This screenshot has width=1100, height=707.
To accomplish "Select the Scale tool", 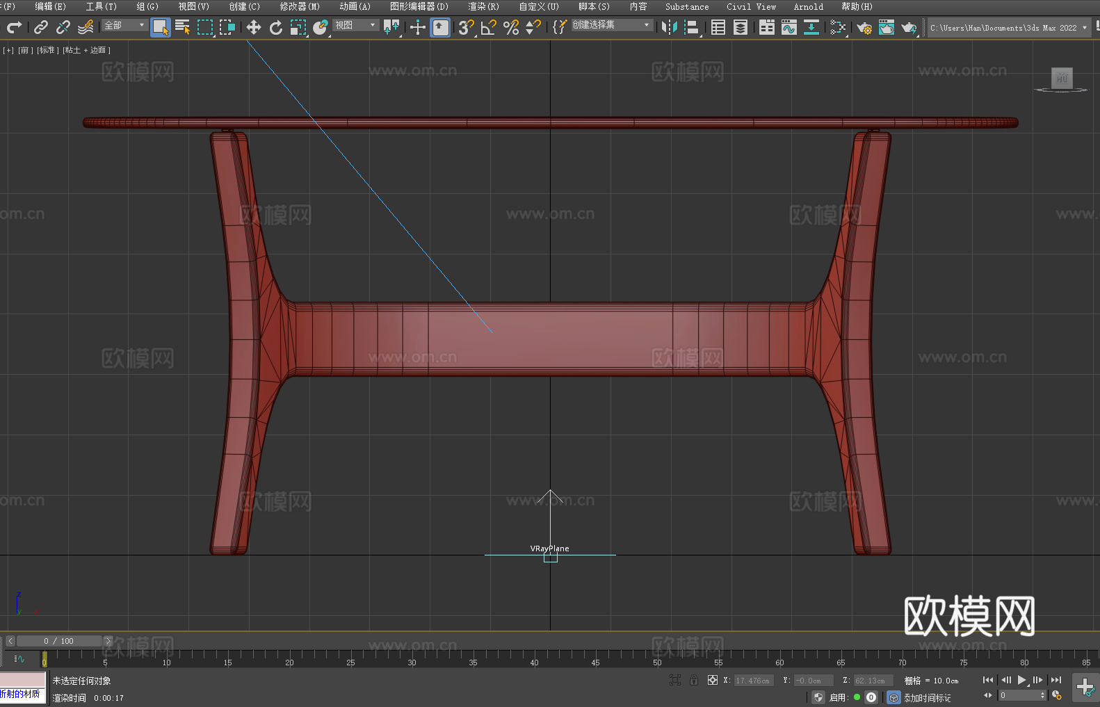I will pyautogui.click(x=298, y=27).
